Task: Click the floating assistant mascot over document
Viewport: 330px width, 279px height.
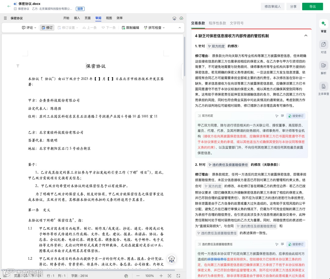Action: click(x=172, y=259)
